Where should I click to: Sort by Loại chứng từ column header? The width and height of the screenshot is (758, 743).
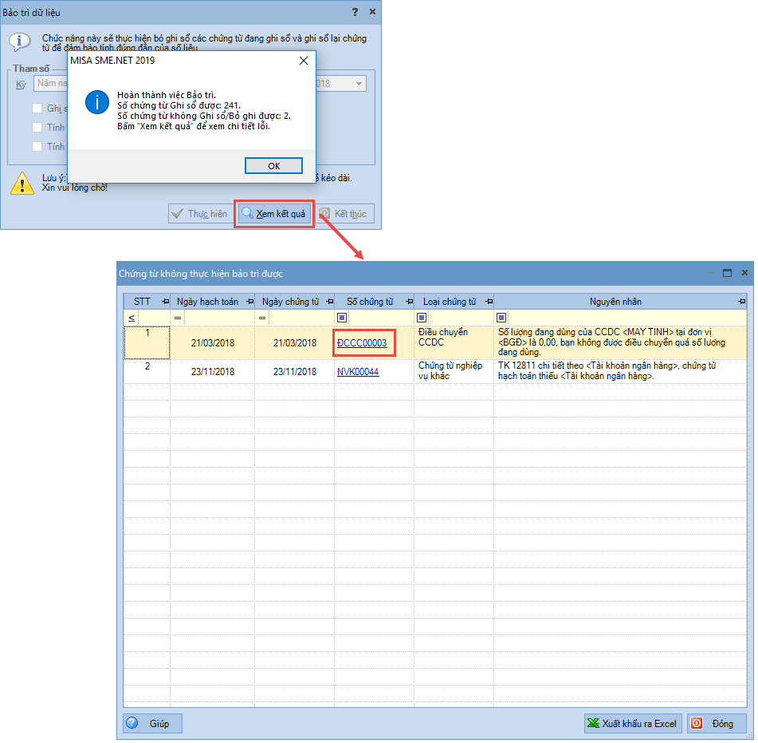click(447, 302)
